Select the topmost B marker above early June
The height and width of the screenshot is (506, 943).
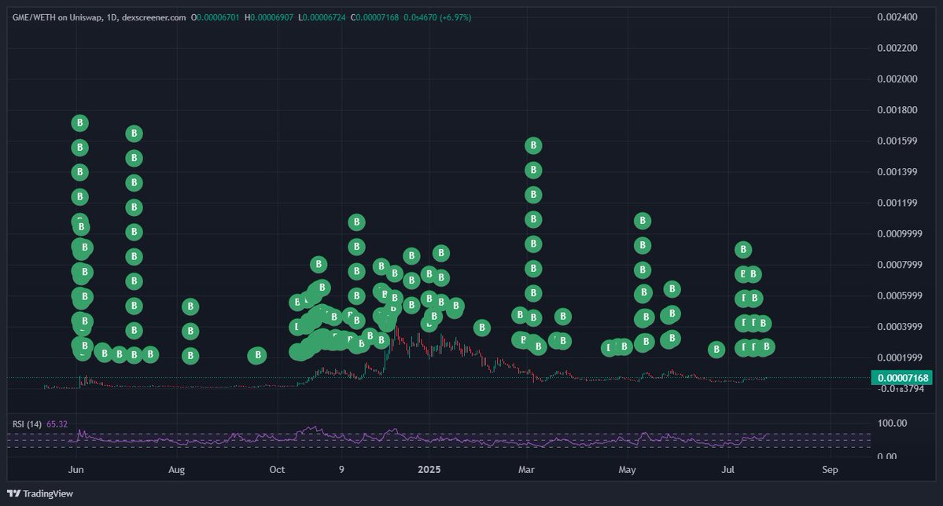pyautogui.click(x=80, y=123)
